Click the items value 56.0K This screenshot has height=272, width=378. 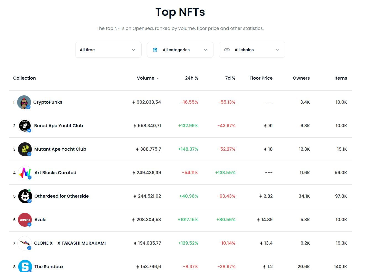(341, 173)
